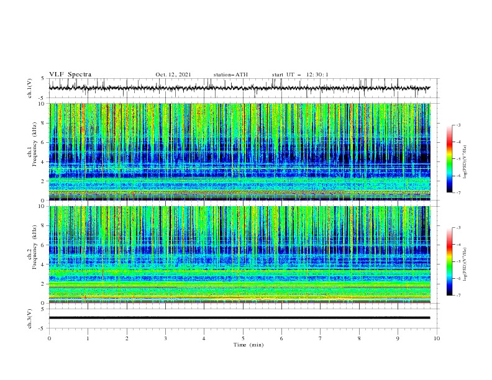Click tick label 2 on time axis
This screenshot has width=492, height=380.
pos(127,338)
